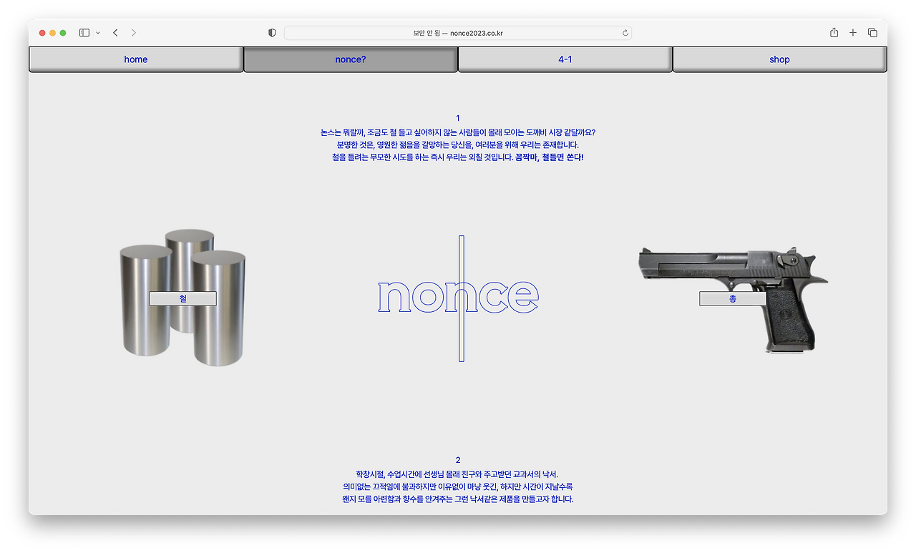The height and width of the screenshot is (553, 916).
Task: Focus the nonce2023.co.kr address bar
Action: (x=458, y=33)
